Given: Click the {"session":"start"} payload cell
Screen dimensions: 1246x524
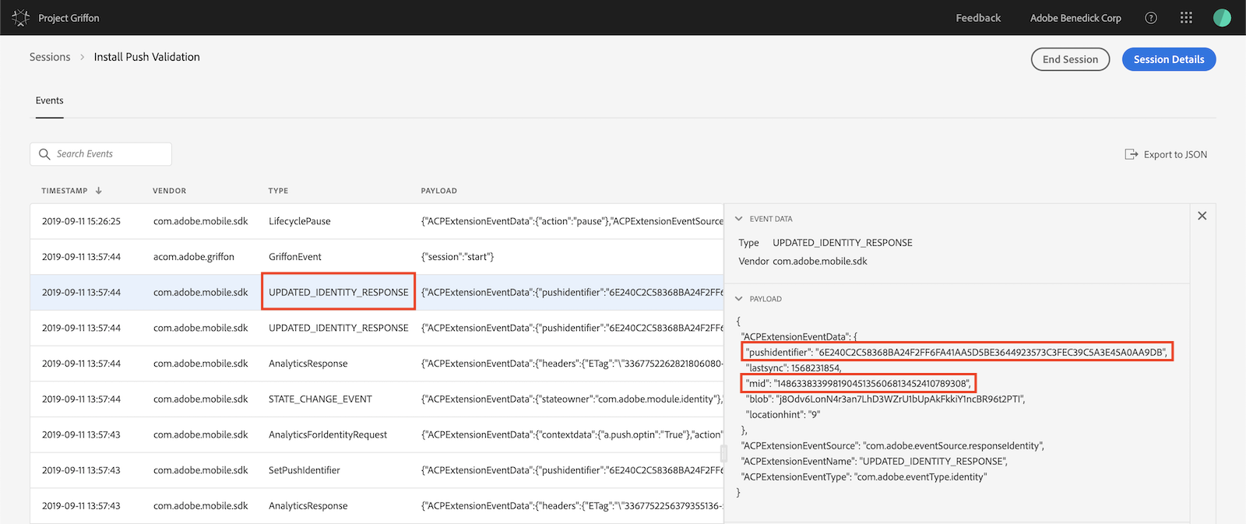Looking at the screenshot, I should pyautogui.click(x=457, y=257).
